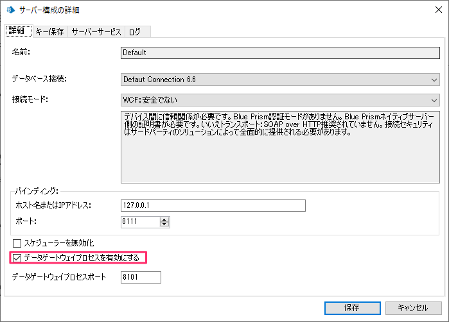Click the 名前 field containing Default
The height and width of the screenshot is (322, 449).
coord(280,53)
